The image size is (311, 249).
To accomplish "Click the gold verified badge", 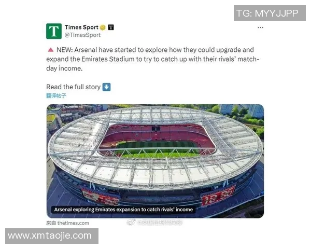I will pyautogui.click(x=103, y=27).
